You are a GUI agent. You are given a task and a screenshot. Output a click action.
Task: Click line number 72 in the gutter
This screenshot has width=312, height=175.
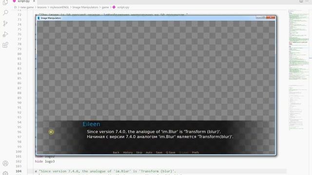click(19, 15)
